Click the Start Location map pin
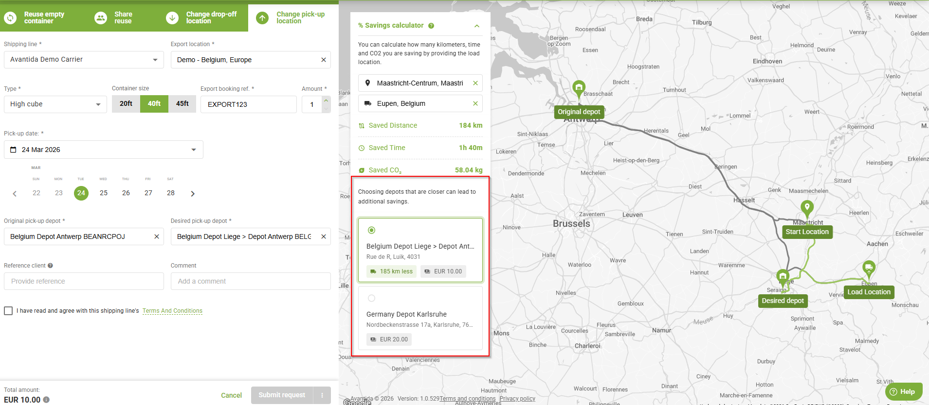This screenshot has width=929, height=405. coord(807,209)
